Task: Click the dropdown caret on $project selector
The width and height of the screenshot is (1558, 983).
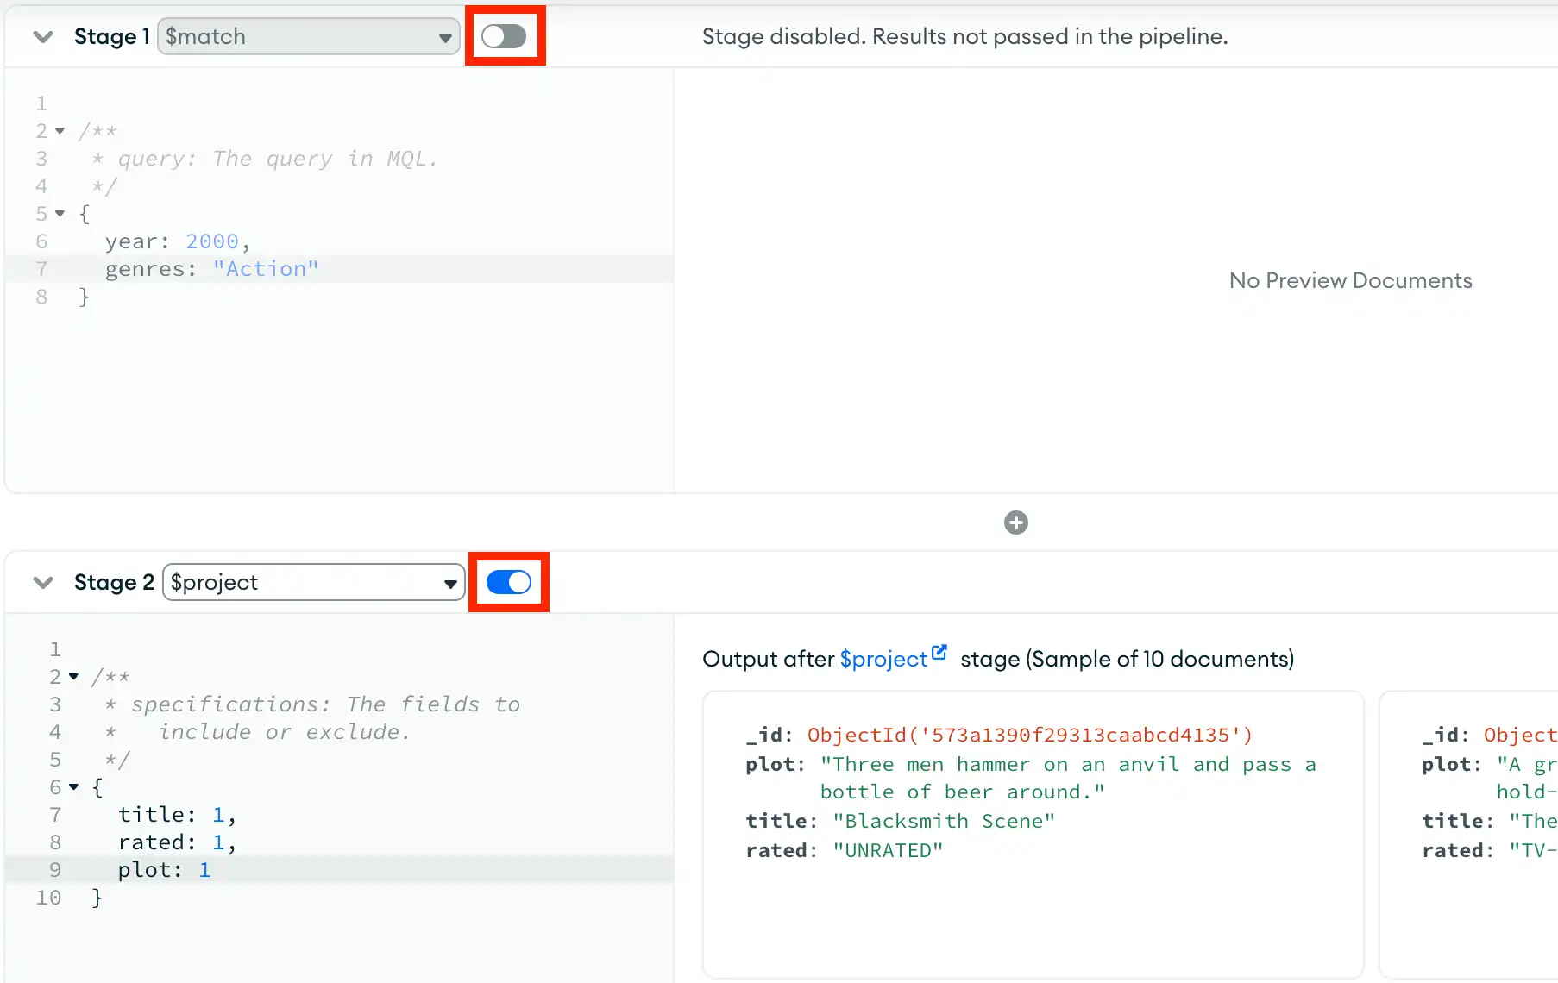Action: [x=449, y=582]
